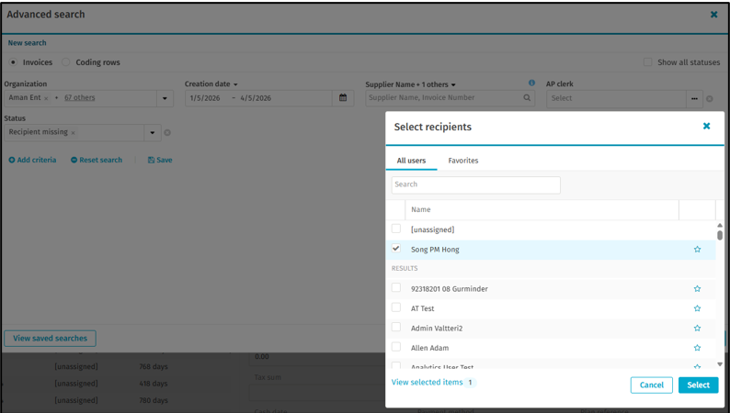This screenshot has width=730, height=413.
Task: Select the Coding rows radio button
Action: point(66,62)
